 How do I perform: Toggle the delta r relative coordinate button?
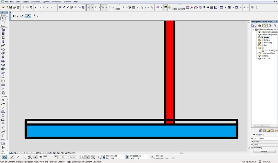tap(127, 157)
